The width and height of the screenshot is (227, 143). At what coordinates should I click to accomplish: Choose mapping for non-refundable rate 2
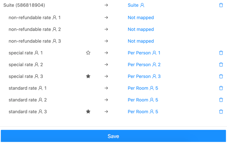141,29
